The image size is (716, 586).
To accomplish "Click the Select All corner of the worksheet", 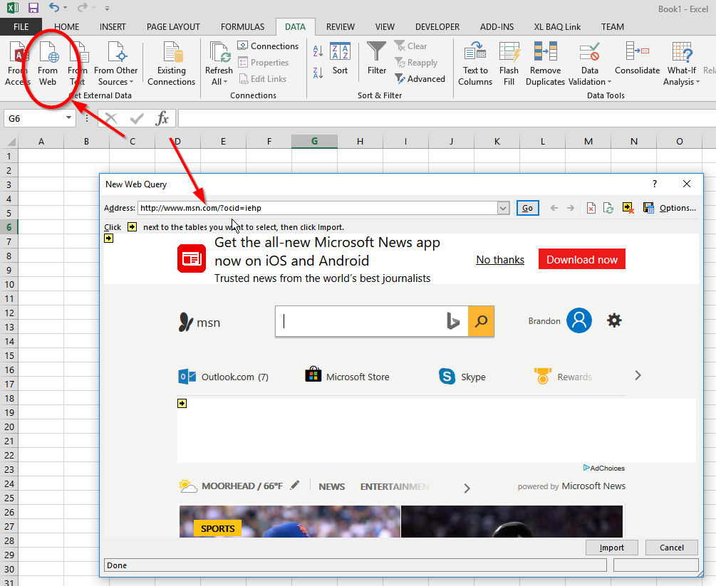I will (9, 142).
